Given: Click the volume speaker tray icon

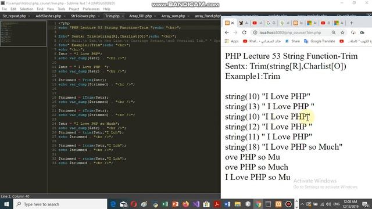Looking at the screenshot, I should [x=328, y=204].
